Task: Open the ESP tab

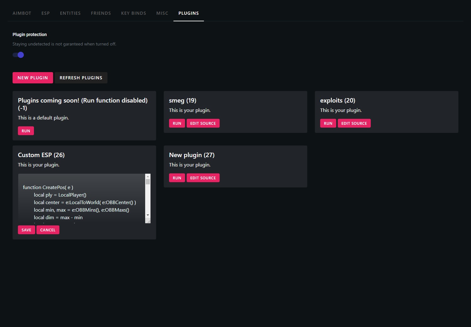Action: tap(46, 13)
